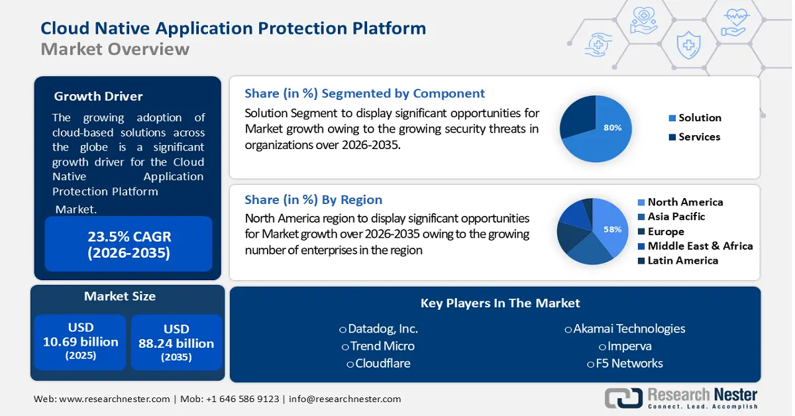Click the Services legend label

[x=700, y=137]
